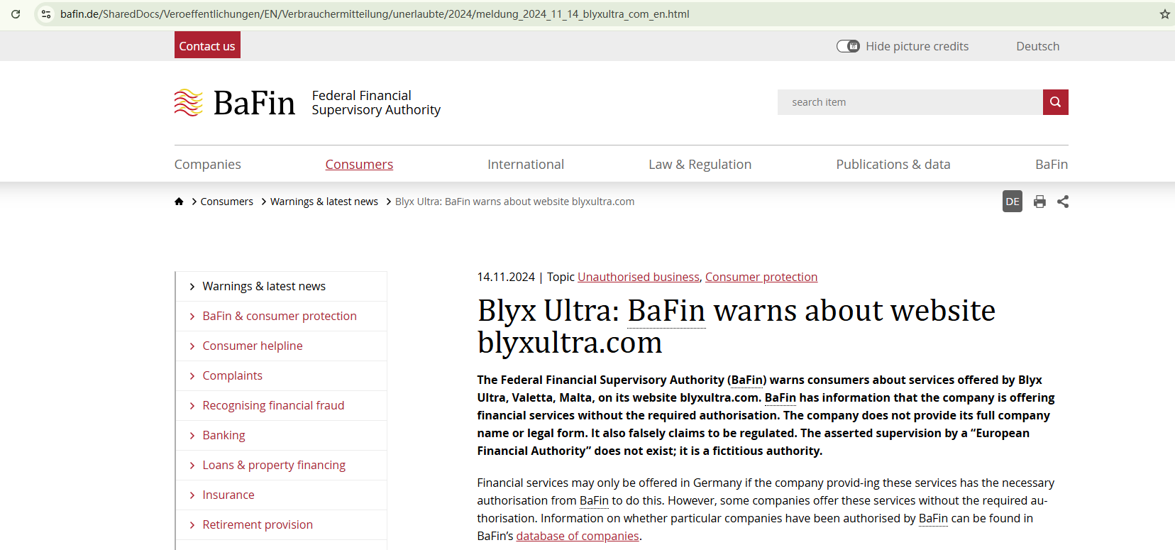The width and height of the screenshot is (1175, 550).
Task: Open the Publications & data menu
Action: pyautogui.click(x=893, y=165)
